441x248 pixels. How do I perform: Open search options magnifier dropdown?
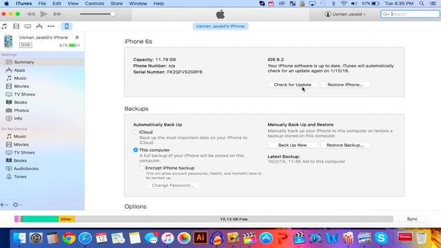[x=386, y=14]
